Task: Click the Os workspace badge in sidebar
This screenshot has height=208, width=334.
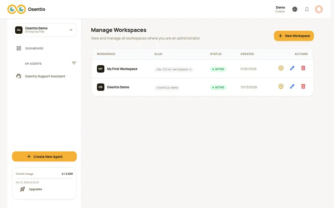Action: 19,30
